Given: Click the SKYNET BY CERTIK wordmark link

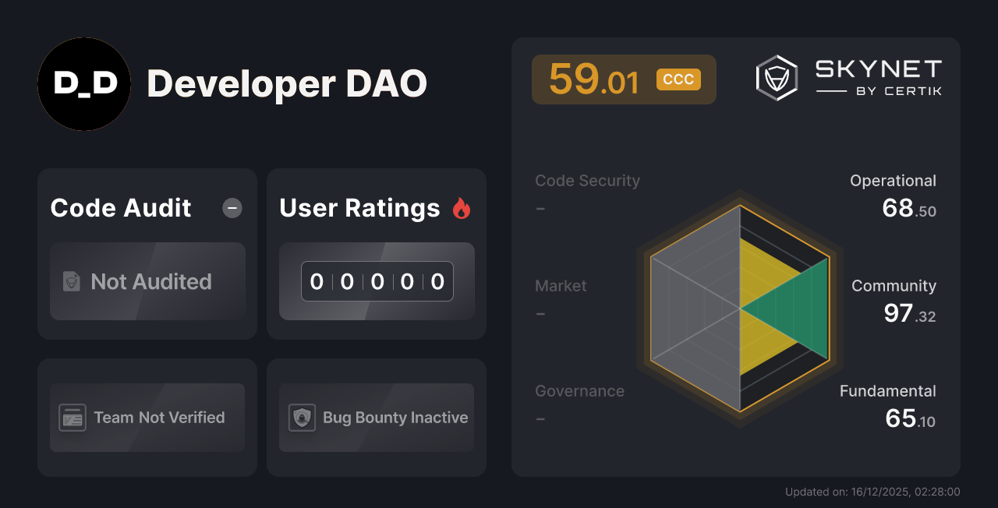Looking at the screenshot, I should coord(877,76).
